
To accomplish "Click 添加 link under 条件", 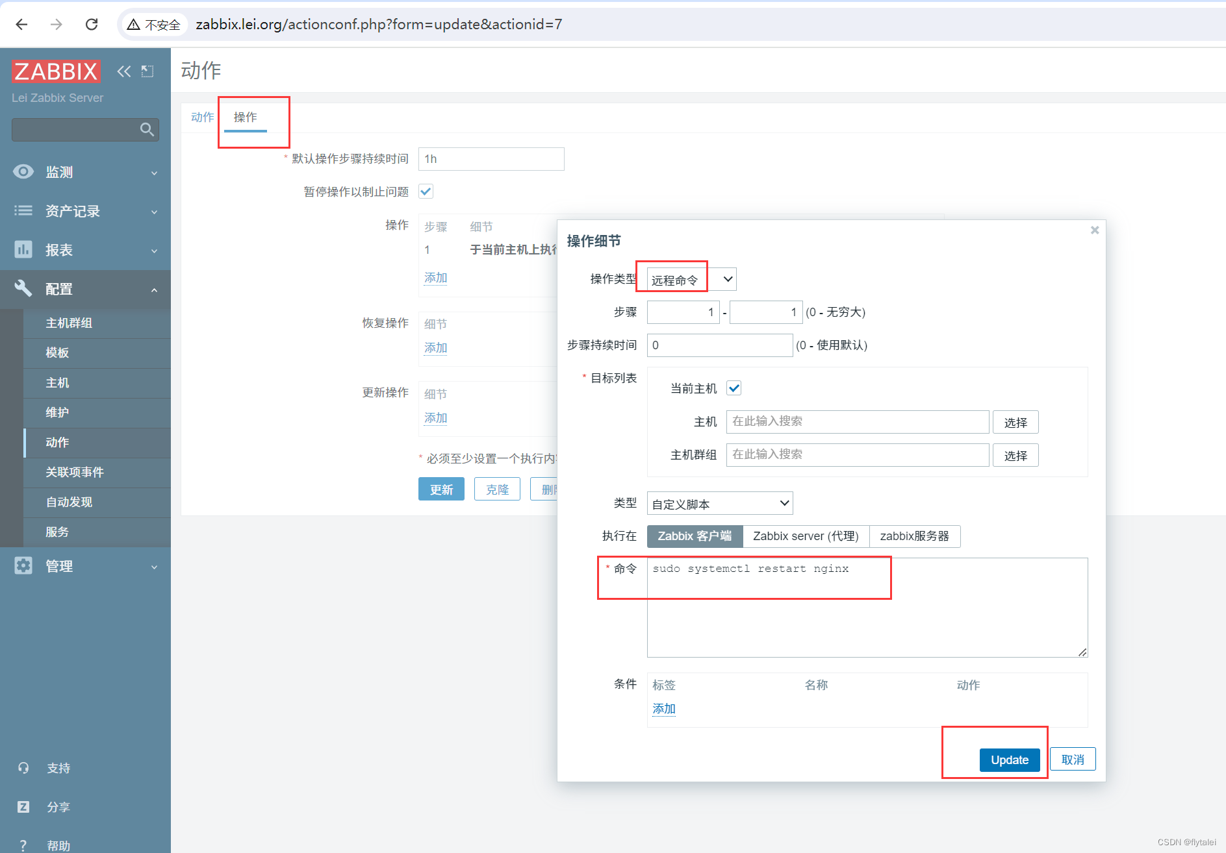I will [663, 708].
